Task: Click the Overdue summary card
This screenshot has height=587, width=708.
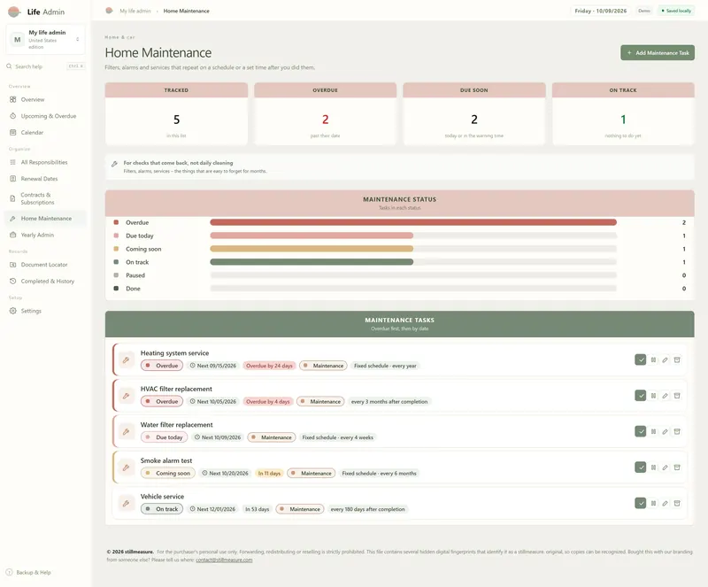Action: coord(325,113)
